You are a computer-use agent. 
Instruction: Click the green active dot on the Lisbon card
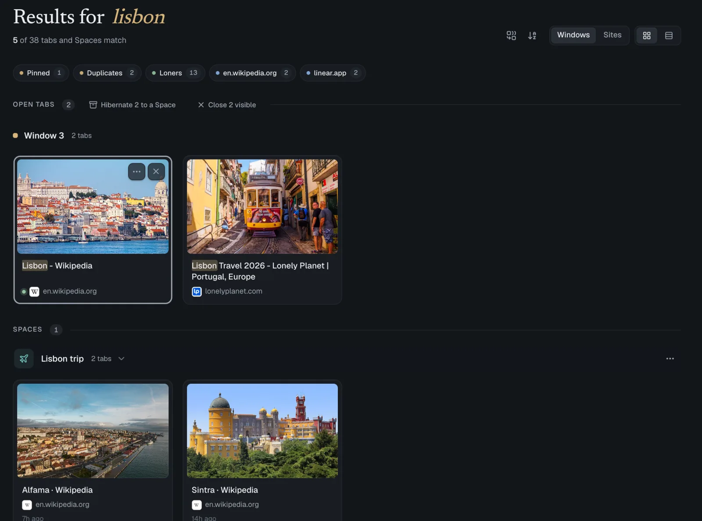click(x=24, y=292)
